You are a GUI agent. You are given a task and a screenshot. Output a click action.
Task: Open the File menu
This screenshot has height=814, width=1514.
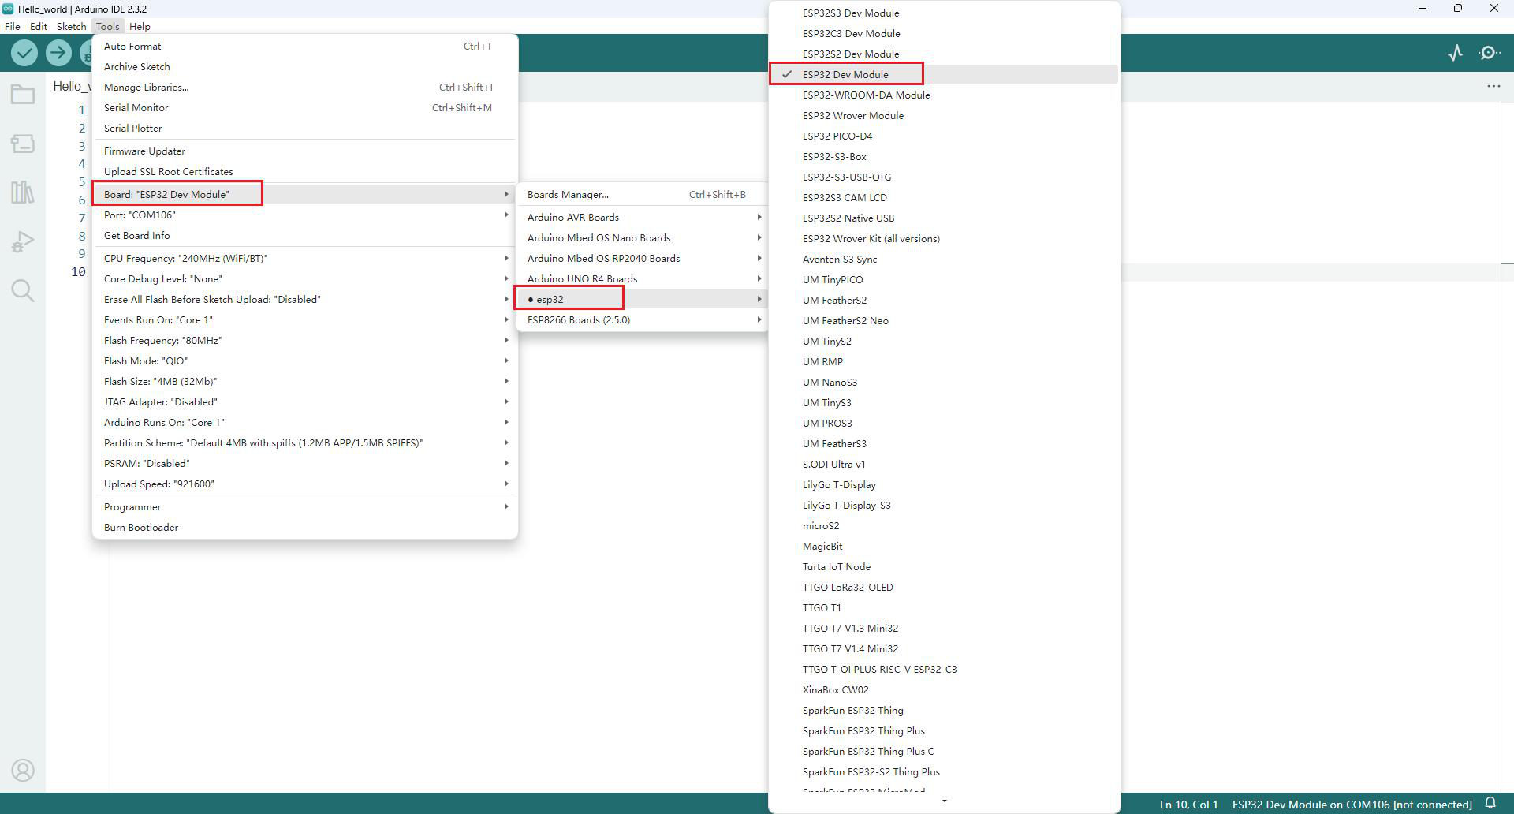coord(13,26)
